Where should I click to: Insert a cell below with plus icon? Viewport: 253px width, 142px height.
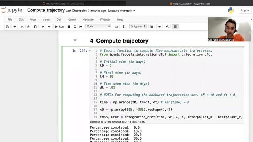click(x=15, y=26)
